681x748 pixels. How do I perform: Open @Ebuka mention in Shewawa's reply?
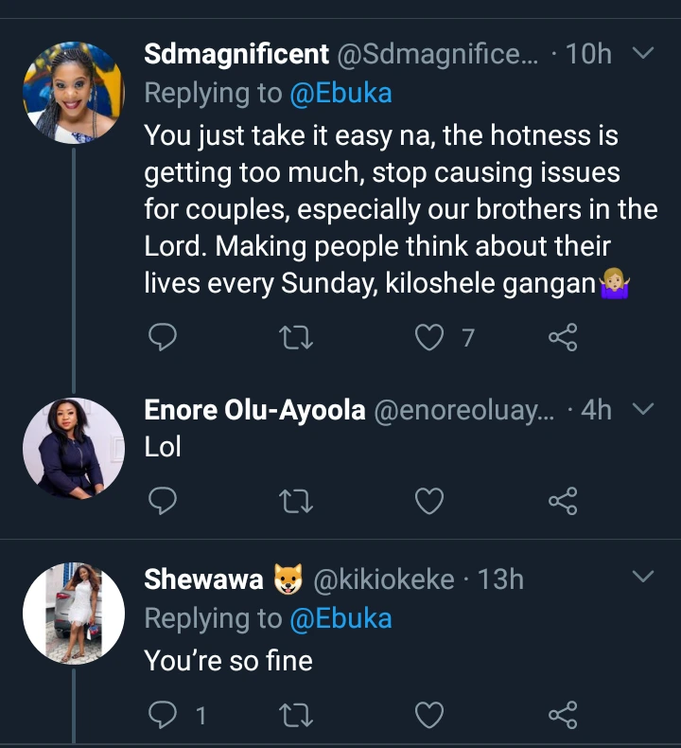340,618
